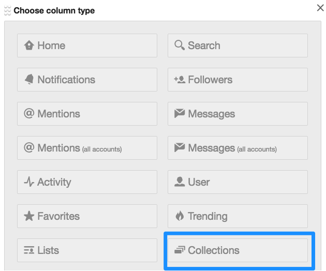Click the Messages envelope icon
The image size is (326, 271).
pyautogui.click(x=180, y=114)
